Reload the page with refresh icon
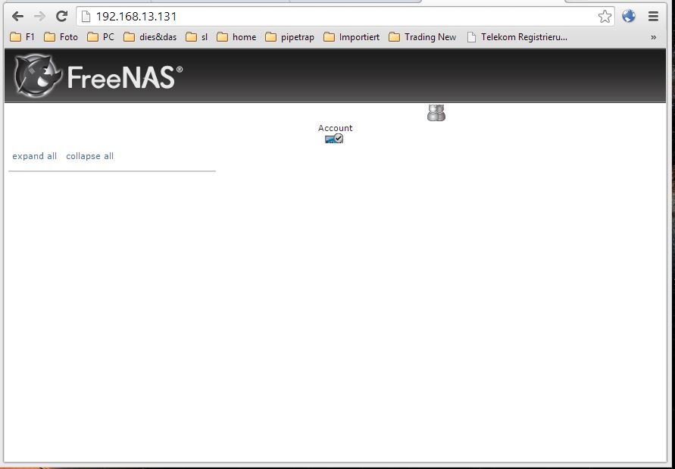This screenshot has width=675, height=469. pos(62,17)
